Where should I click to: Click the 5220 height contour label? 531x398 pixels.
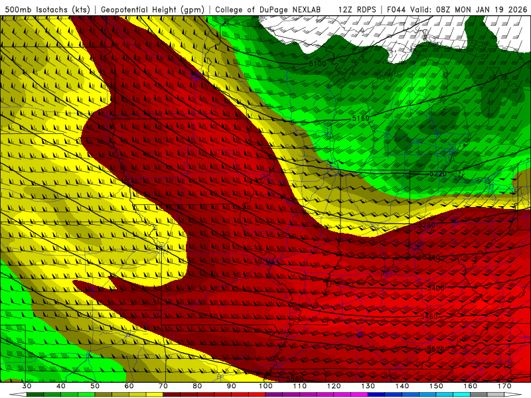(x=438, y=174)
